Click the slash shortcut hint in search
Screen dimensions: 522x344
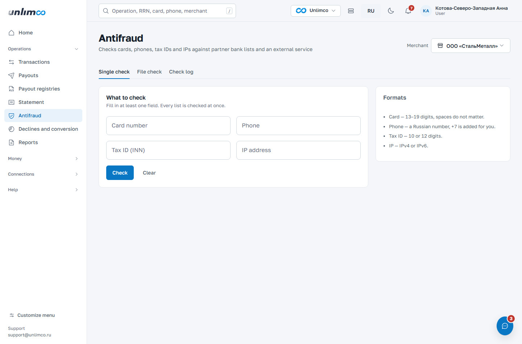pos(229,11)
